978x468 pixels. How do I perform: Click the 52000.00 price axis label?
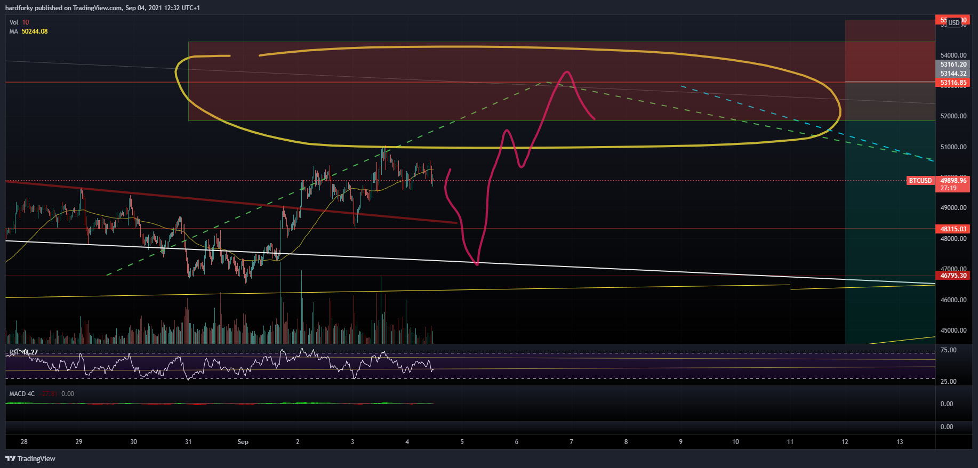[x=953, y=116]
